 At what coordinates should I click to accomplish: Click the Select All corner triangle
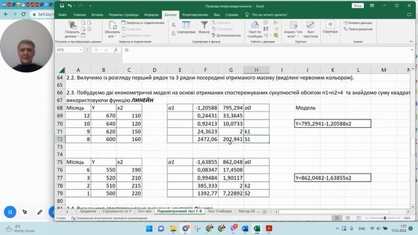coord(62,70)
